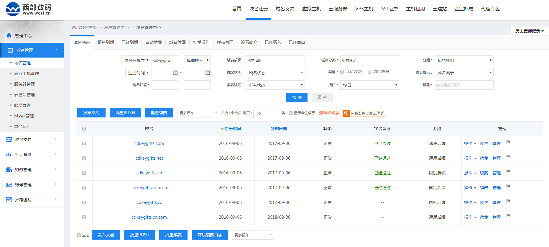Open calendar picker for end registration date

(x=208, y=73)
